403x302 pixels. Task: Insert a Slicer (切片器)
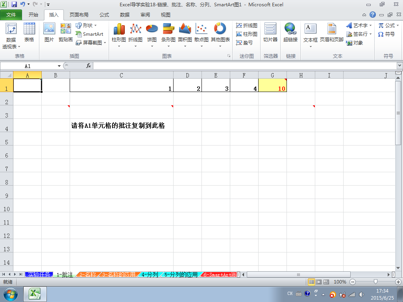tap(270, 33)
